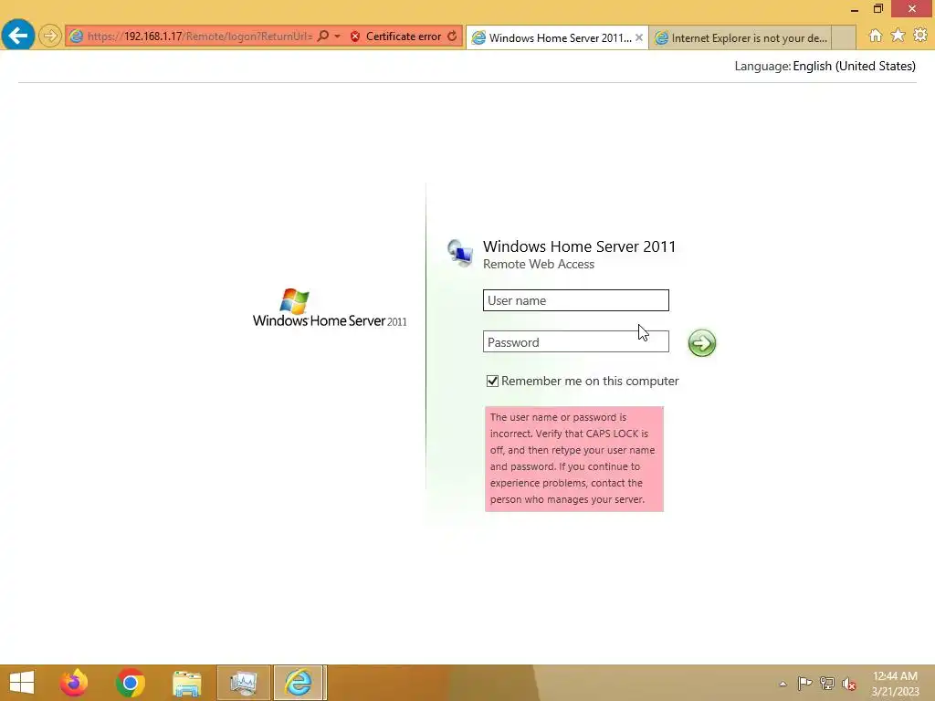Open the Windows Start button
This screenshot has width=935, height=701.
pos(22,683)
